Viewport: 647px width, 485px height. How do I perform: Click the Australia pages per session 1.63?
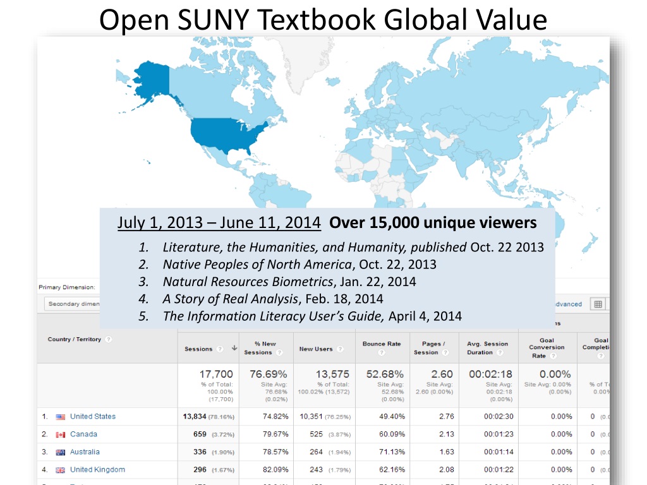[x=447, y=452]
